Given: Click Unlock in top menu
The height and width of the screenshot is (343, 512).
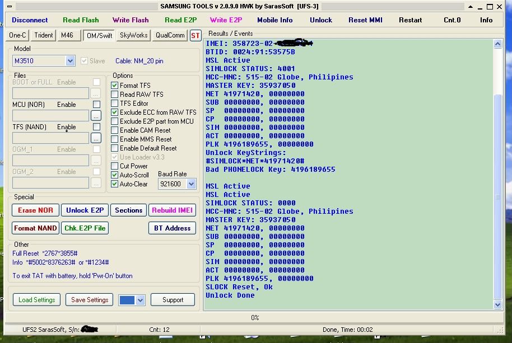Looking at the screenshot, I should pos(321,20).
